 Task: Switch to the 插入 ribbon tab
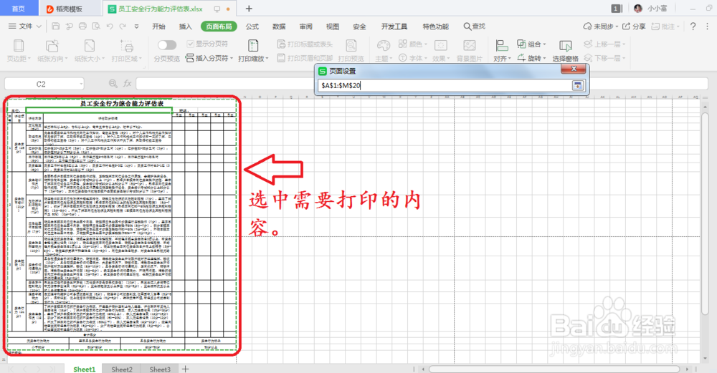[185, 26]
